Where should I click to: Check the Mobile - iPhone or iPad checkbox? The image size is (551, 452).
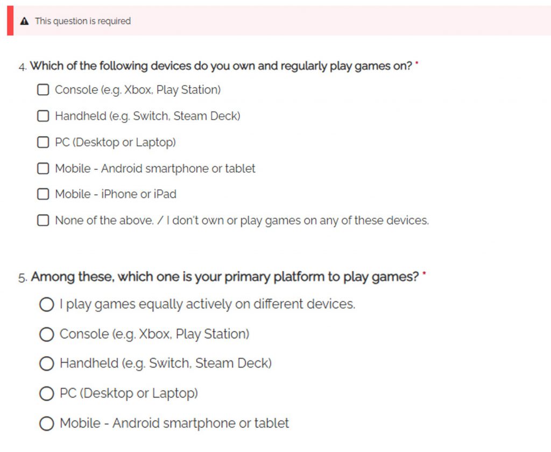pyautogui.click(x=43, y=194)
